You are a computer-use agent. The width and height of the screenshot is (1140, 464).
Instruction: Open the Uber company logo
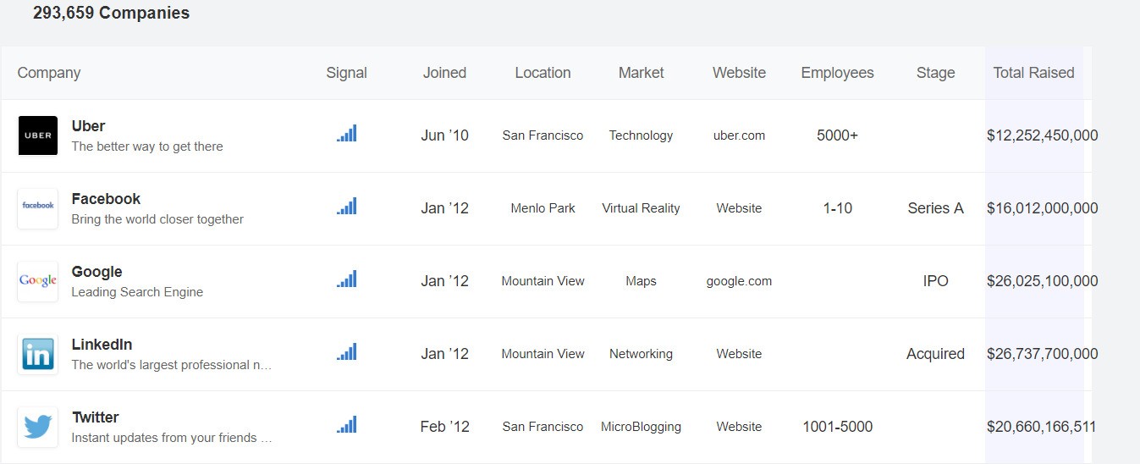pos(38,135)
